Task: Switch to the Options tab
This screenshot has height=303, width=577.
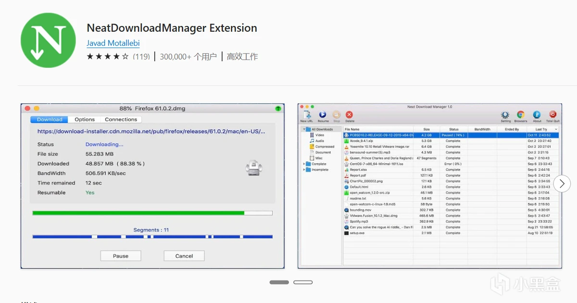Action: pos(85,119)
